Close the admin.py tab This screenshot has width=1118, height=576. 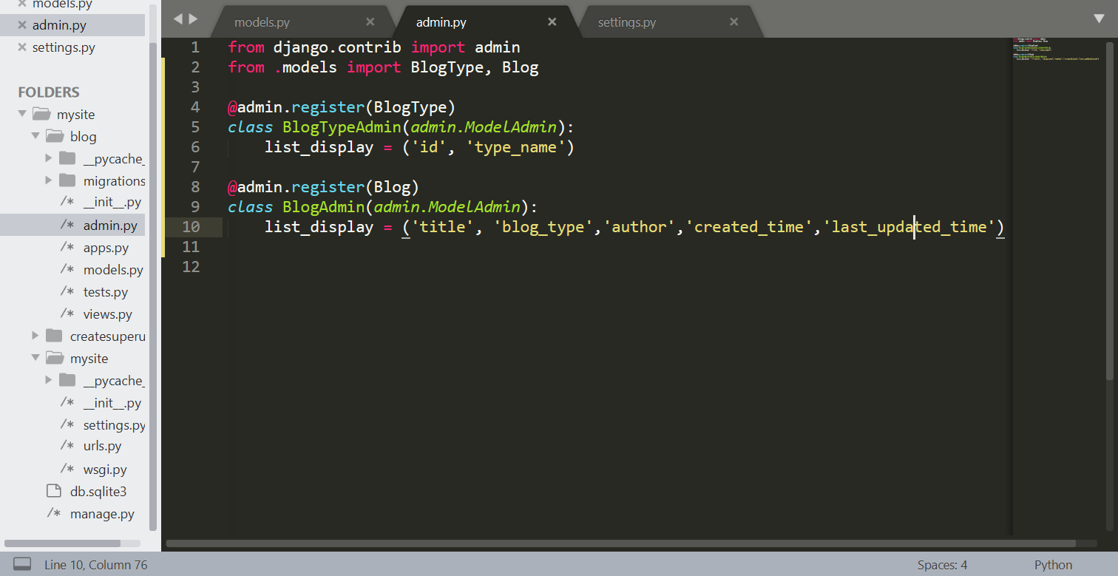point(552,22)
